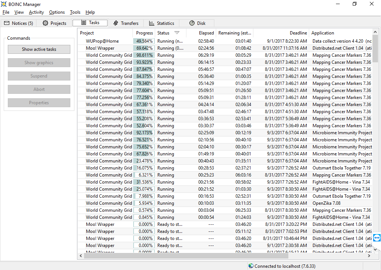Sort by the Application column header

click(x=340, y=33)
